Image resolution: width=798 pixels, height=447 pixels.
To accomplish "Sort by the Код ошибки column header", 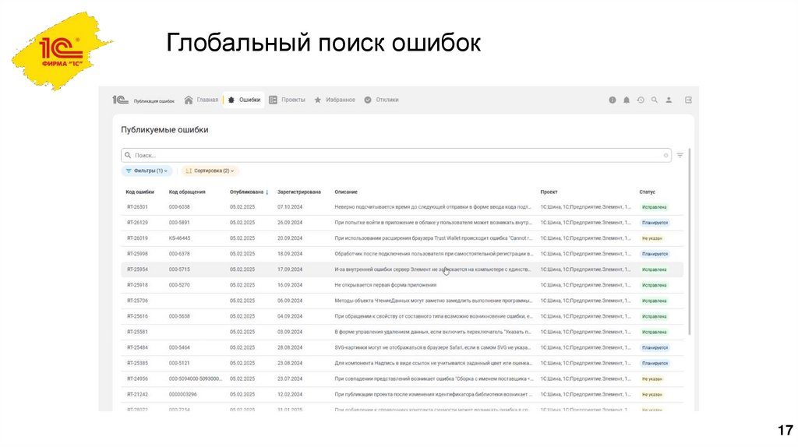I will pos(140,192).
